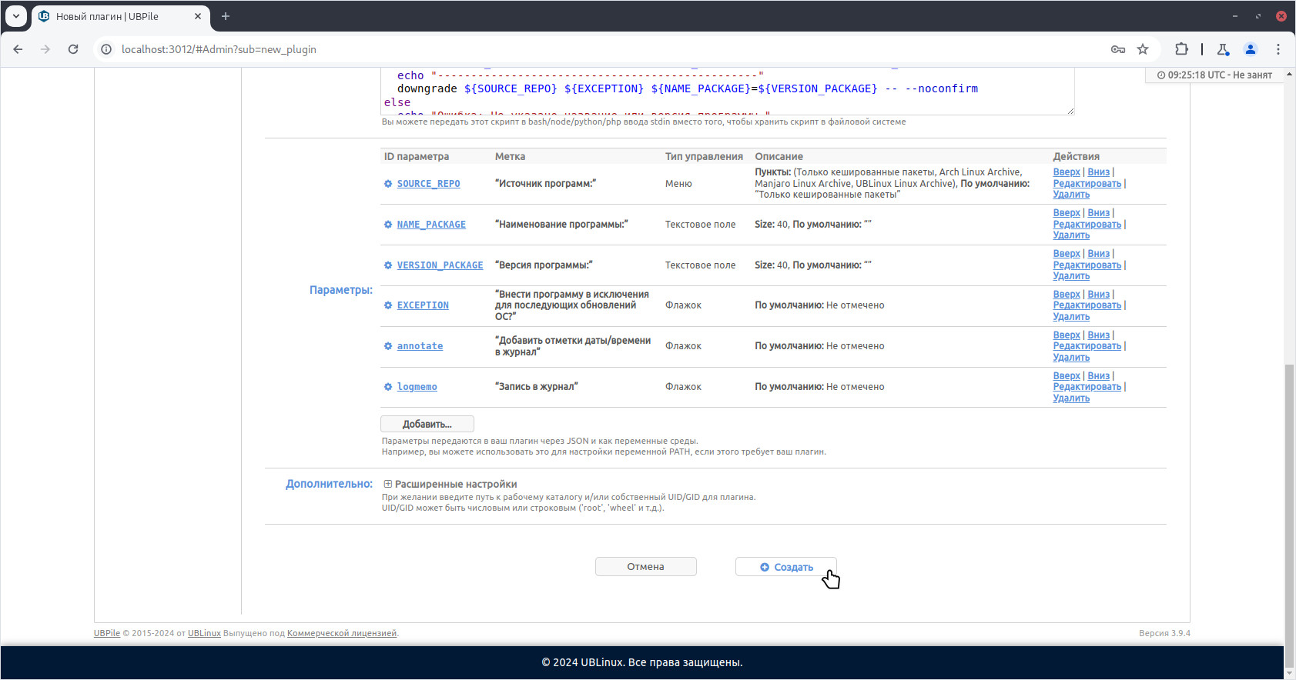Screen dimensions: 1296x680
Task: Move EXCEPTION up with Вверх
Action: click(x=1067, y=295)
